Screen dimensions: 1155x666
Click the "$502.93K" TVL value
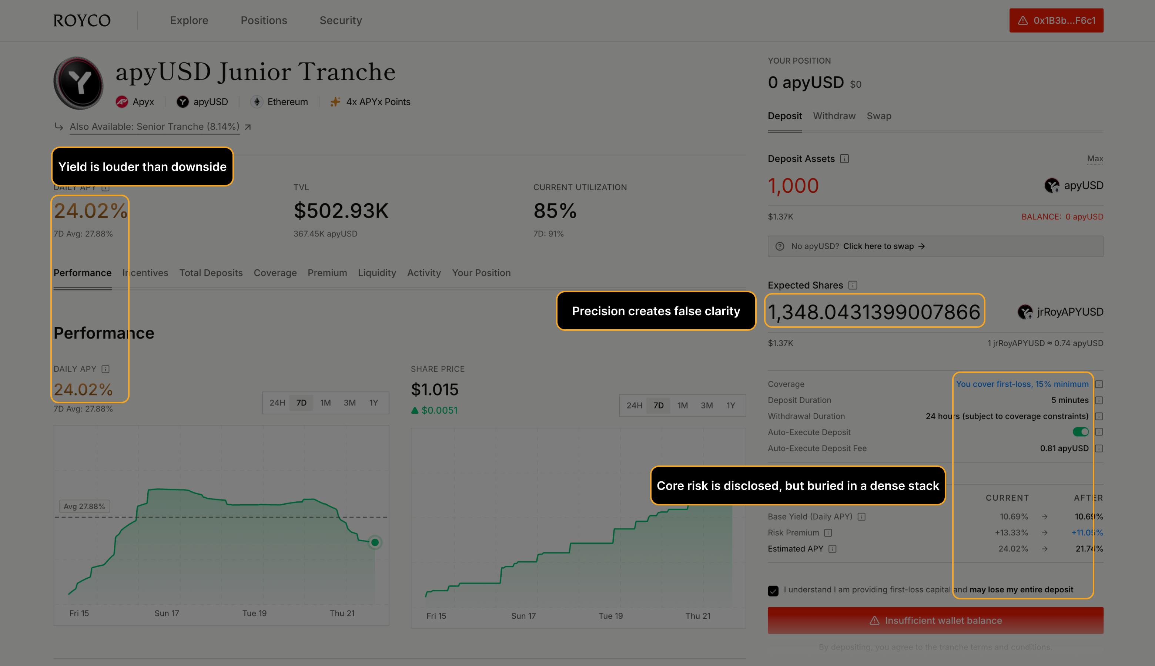tap(341, 211)
